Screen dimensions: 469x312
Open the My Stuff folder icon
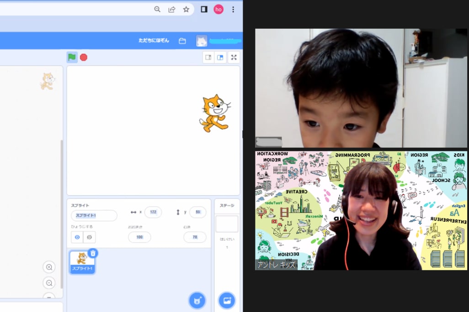[182, 41]
